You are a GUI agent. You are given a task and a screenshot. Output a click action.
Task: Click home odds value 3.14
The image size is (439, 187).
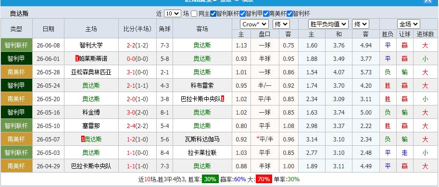tap(312, 139)
